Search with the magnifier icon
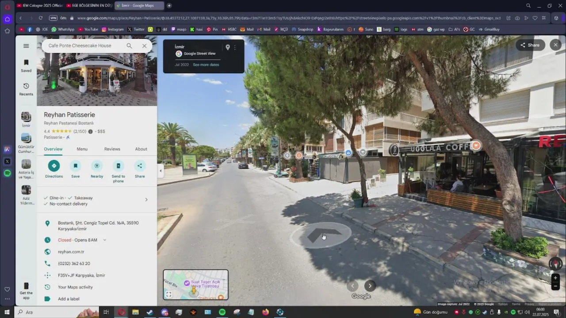The height and width of the screenshot is (318, 566). (x=129, y=46)
